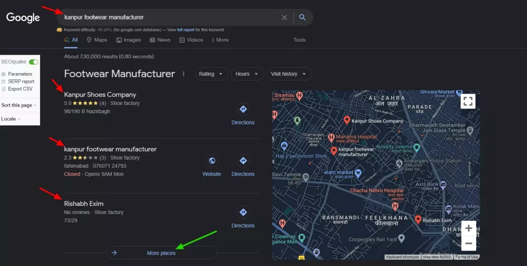Switch to the Maps tab

[97, 40]
